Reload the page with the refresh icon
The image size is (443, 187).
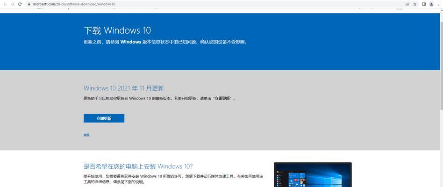click(x=20, y=4)
